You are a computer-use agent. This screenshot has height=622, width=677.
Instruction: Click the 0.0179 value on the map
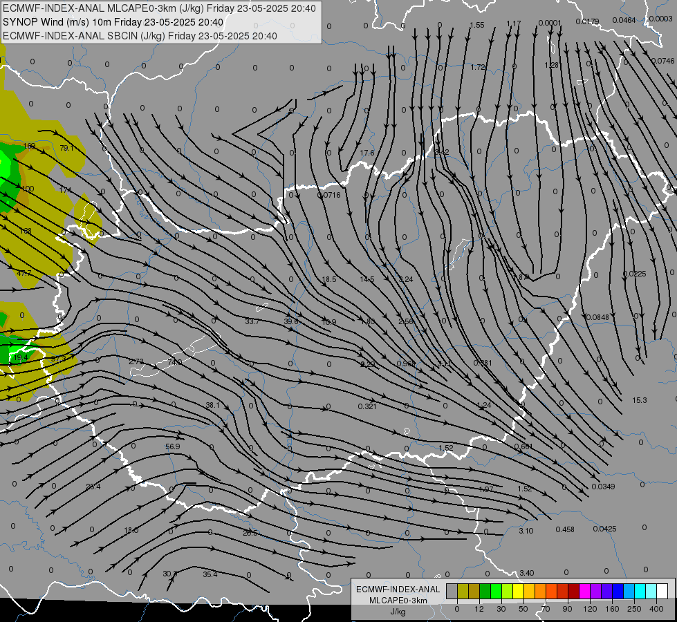click(587, 21)
